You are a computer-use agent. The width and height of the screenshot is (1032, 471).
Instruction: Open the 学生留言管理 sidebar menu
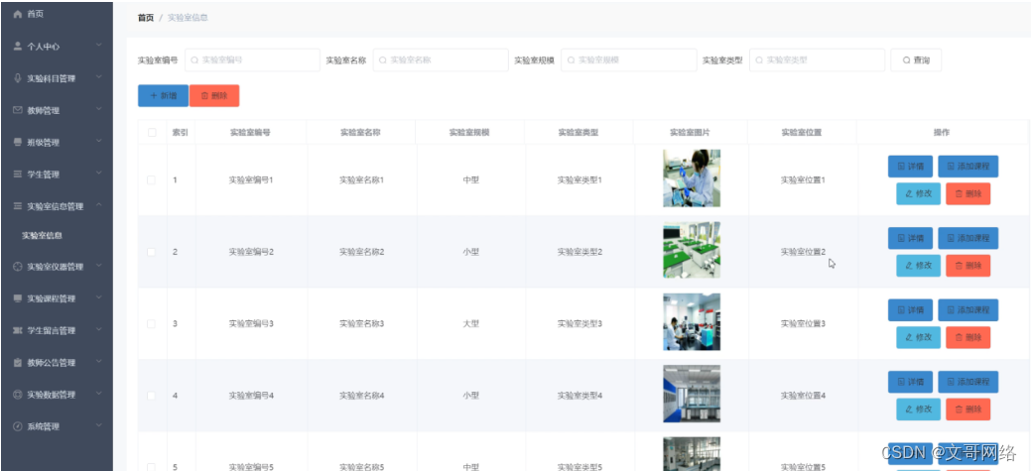tap(57, 330)
